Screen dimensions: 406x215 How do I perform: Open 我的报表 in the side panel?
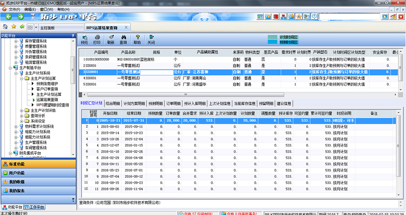tap(17, 191)
